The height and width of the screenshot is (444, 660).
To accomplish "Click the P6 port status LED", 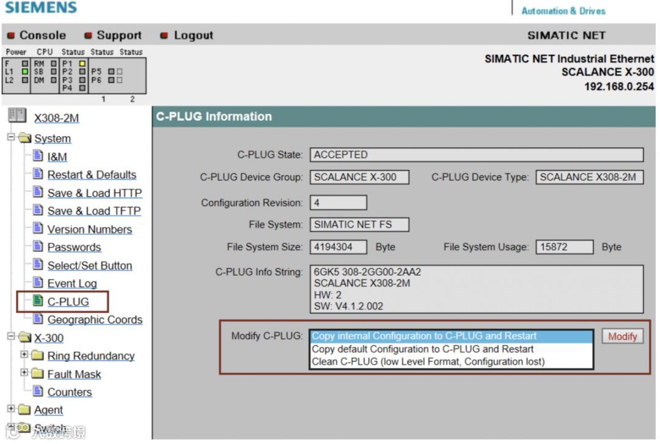I will point(111,80).
